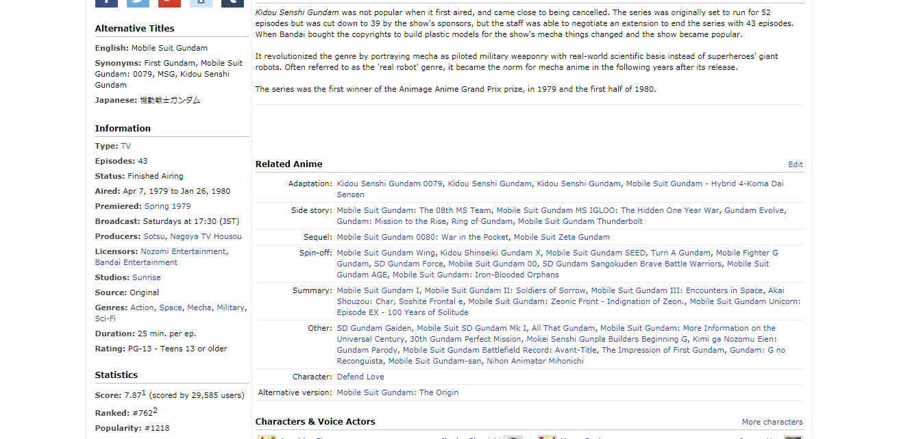Open the Defend Love character entry
This screenshot has width=897, height=439.
[360, 377]
